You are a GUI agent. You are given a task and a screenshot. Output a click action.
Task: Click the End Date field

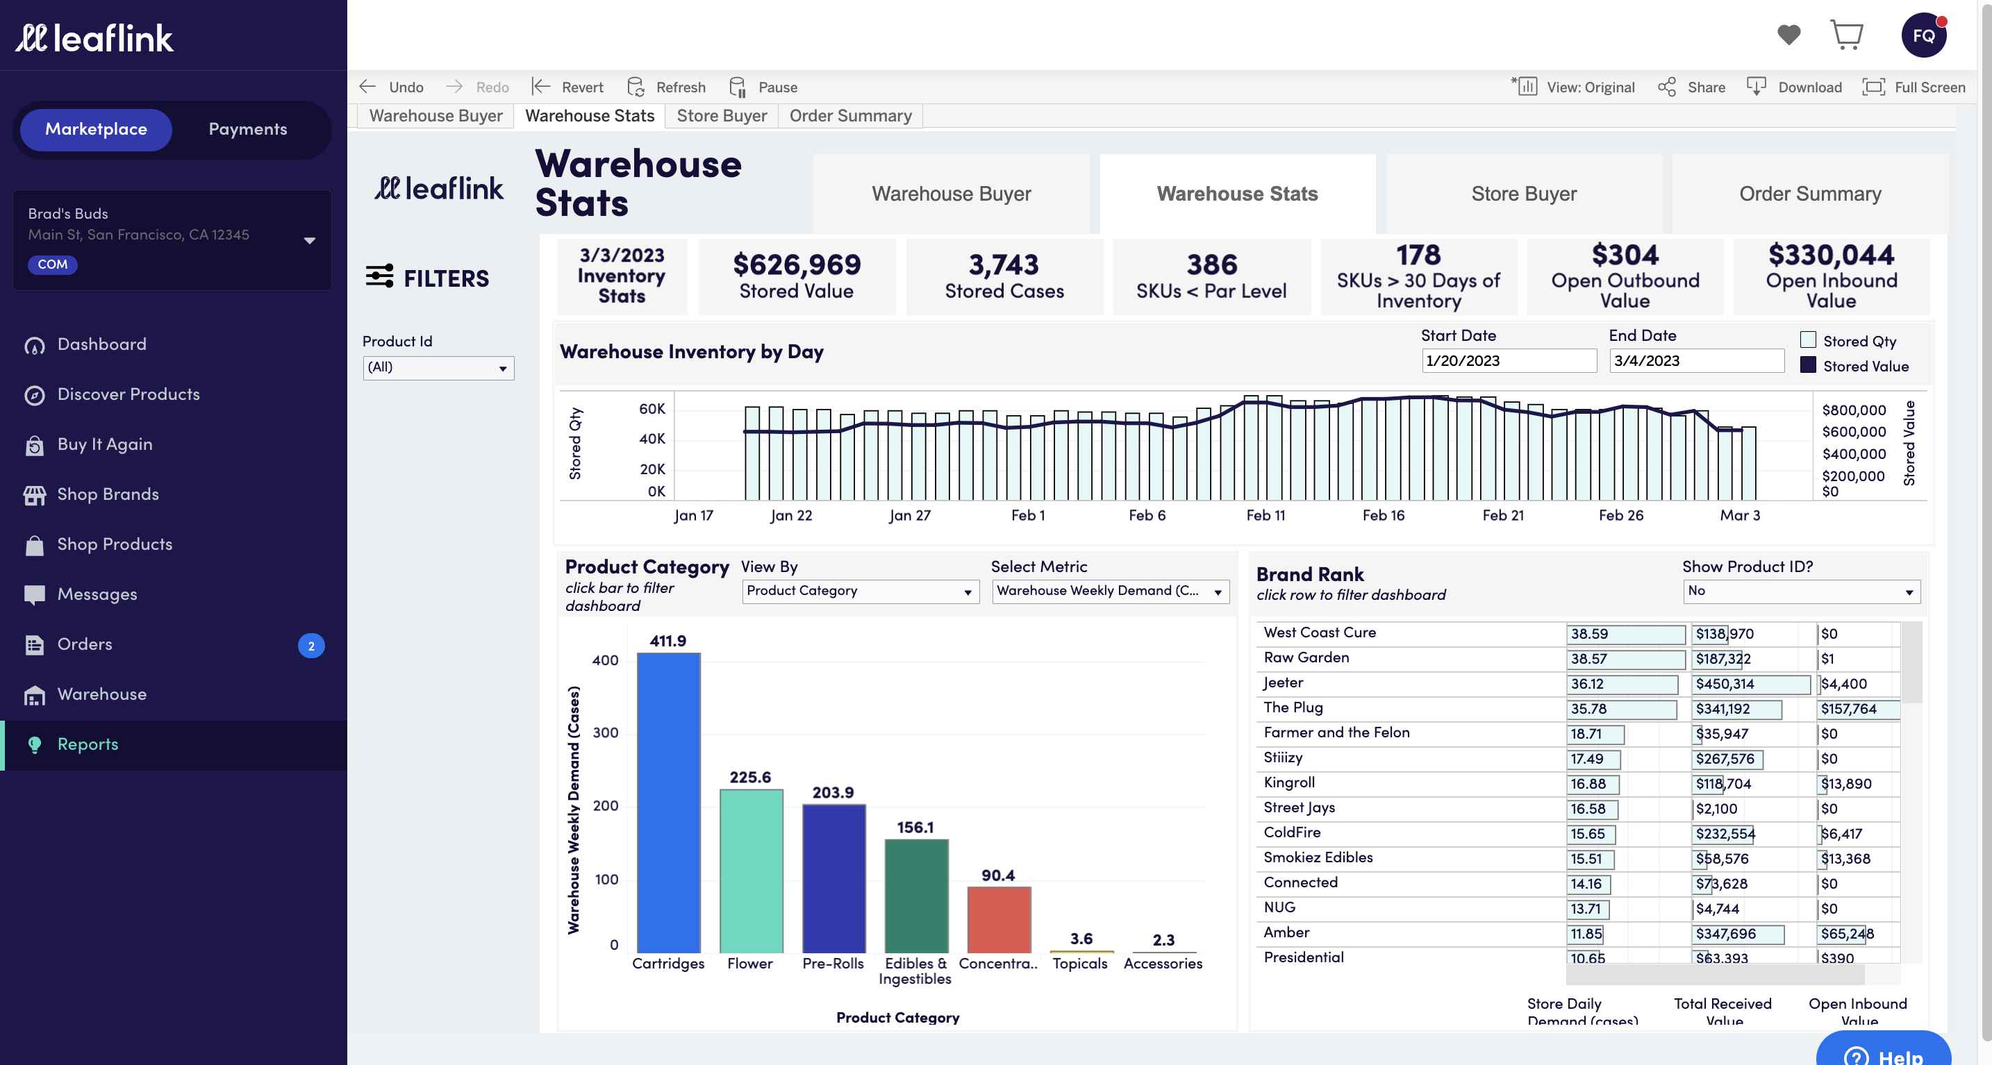coord(1697,361)
